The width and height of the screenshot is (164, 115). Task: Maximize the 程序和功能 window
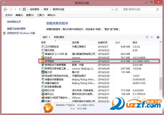click(151, 2)
